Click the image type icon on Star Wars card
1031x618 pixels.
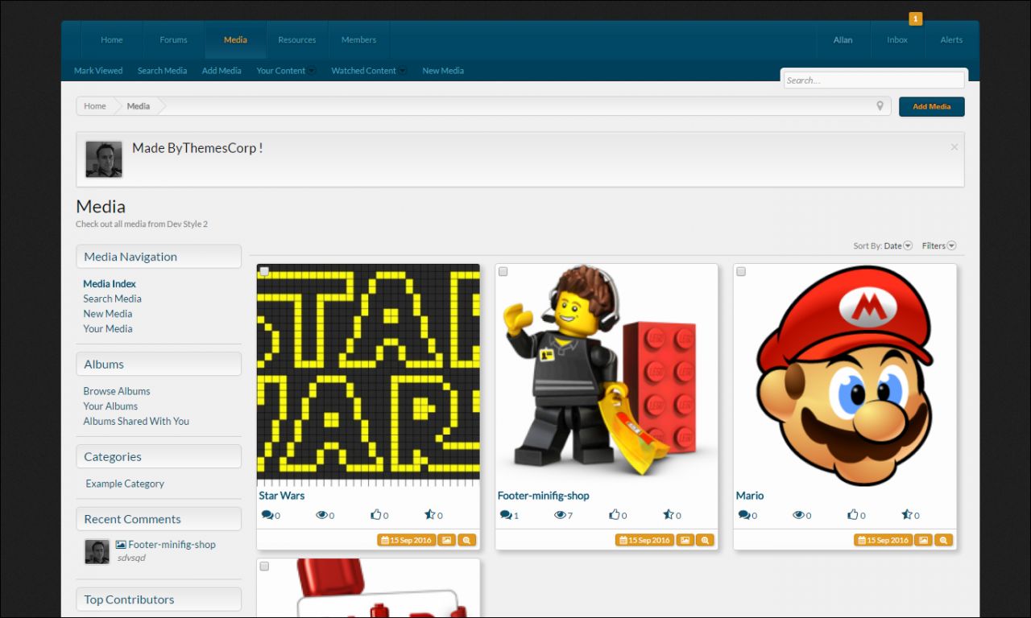(x=446, y=540)
